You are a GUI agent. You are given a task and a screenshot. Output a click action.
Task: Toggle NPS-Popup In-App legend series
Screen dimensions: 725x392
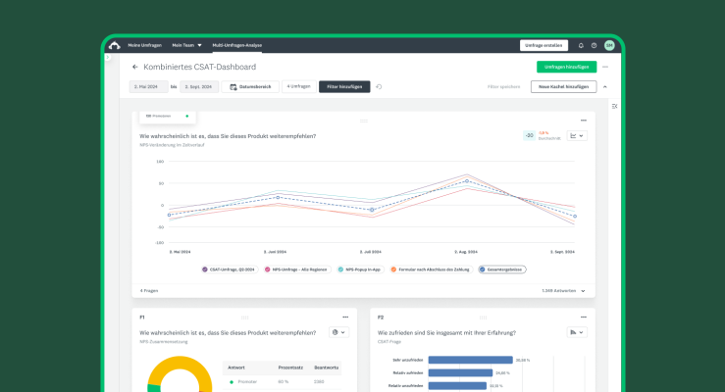360,269
